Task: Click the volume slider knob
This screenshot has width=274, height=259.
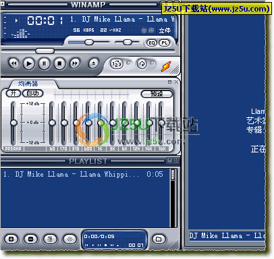Action: tap(89, 42)
